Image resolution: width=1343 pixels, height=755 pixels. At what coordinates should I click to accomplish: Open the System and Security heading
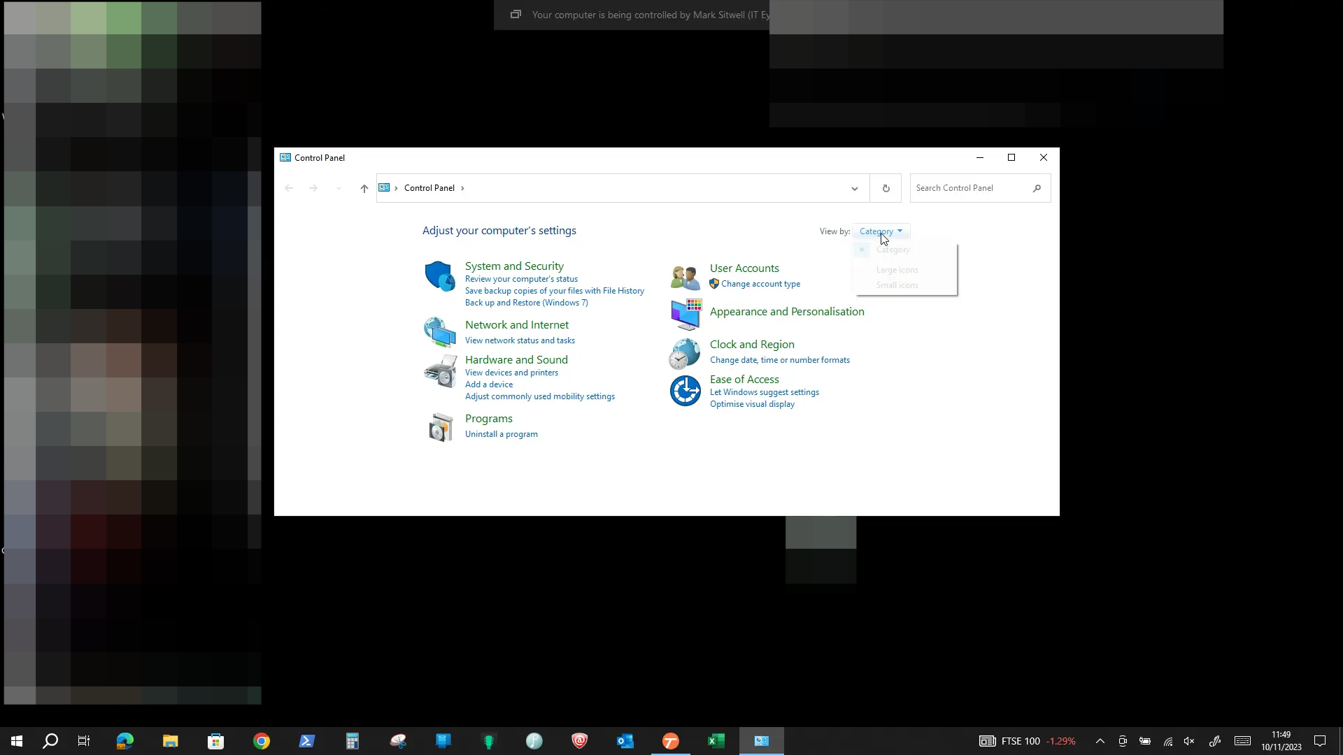tap(514, 266)
